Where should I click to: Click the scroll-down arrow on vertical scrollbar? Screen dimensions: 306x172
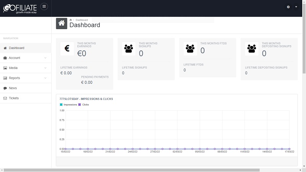304,166
